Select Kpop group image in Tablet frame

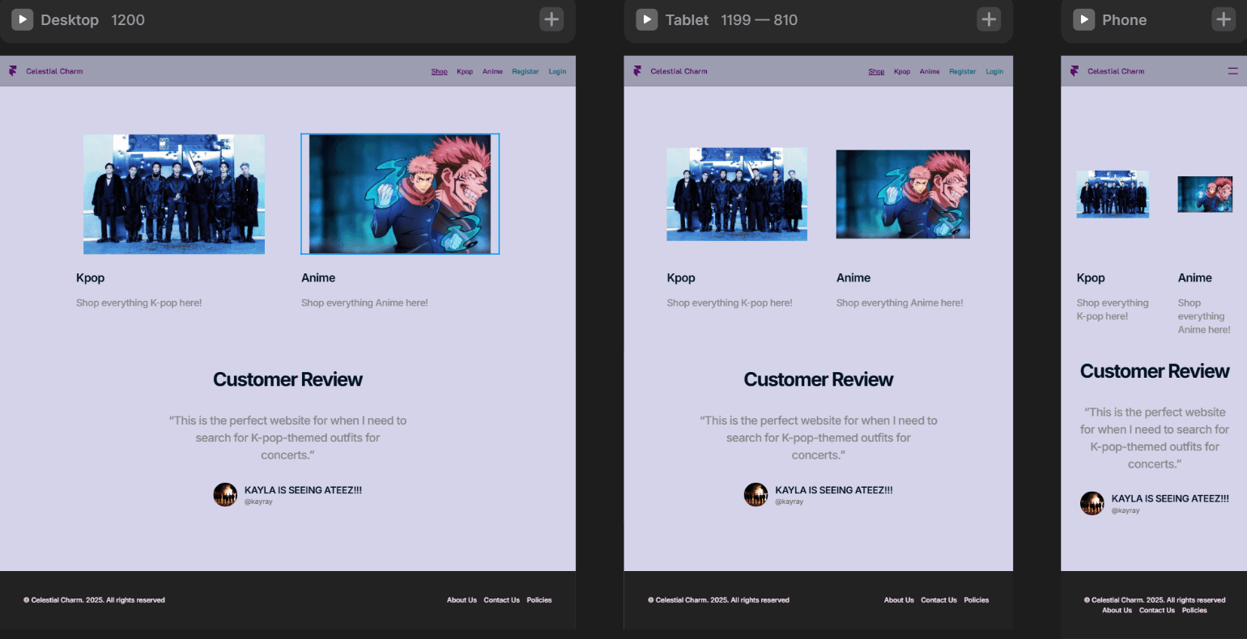tap(737, 194)
